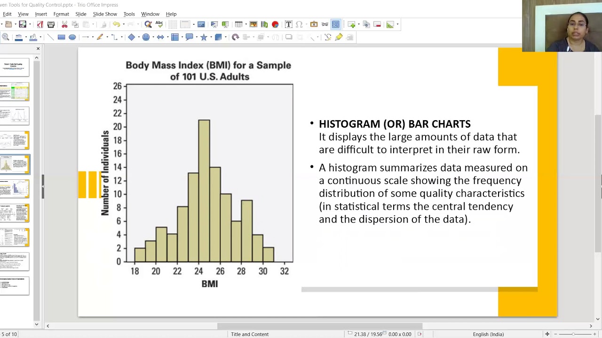
Task: Insert hyperlink icon
Action: 325,24
